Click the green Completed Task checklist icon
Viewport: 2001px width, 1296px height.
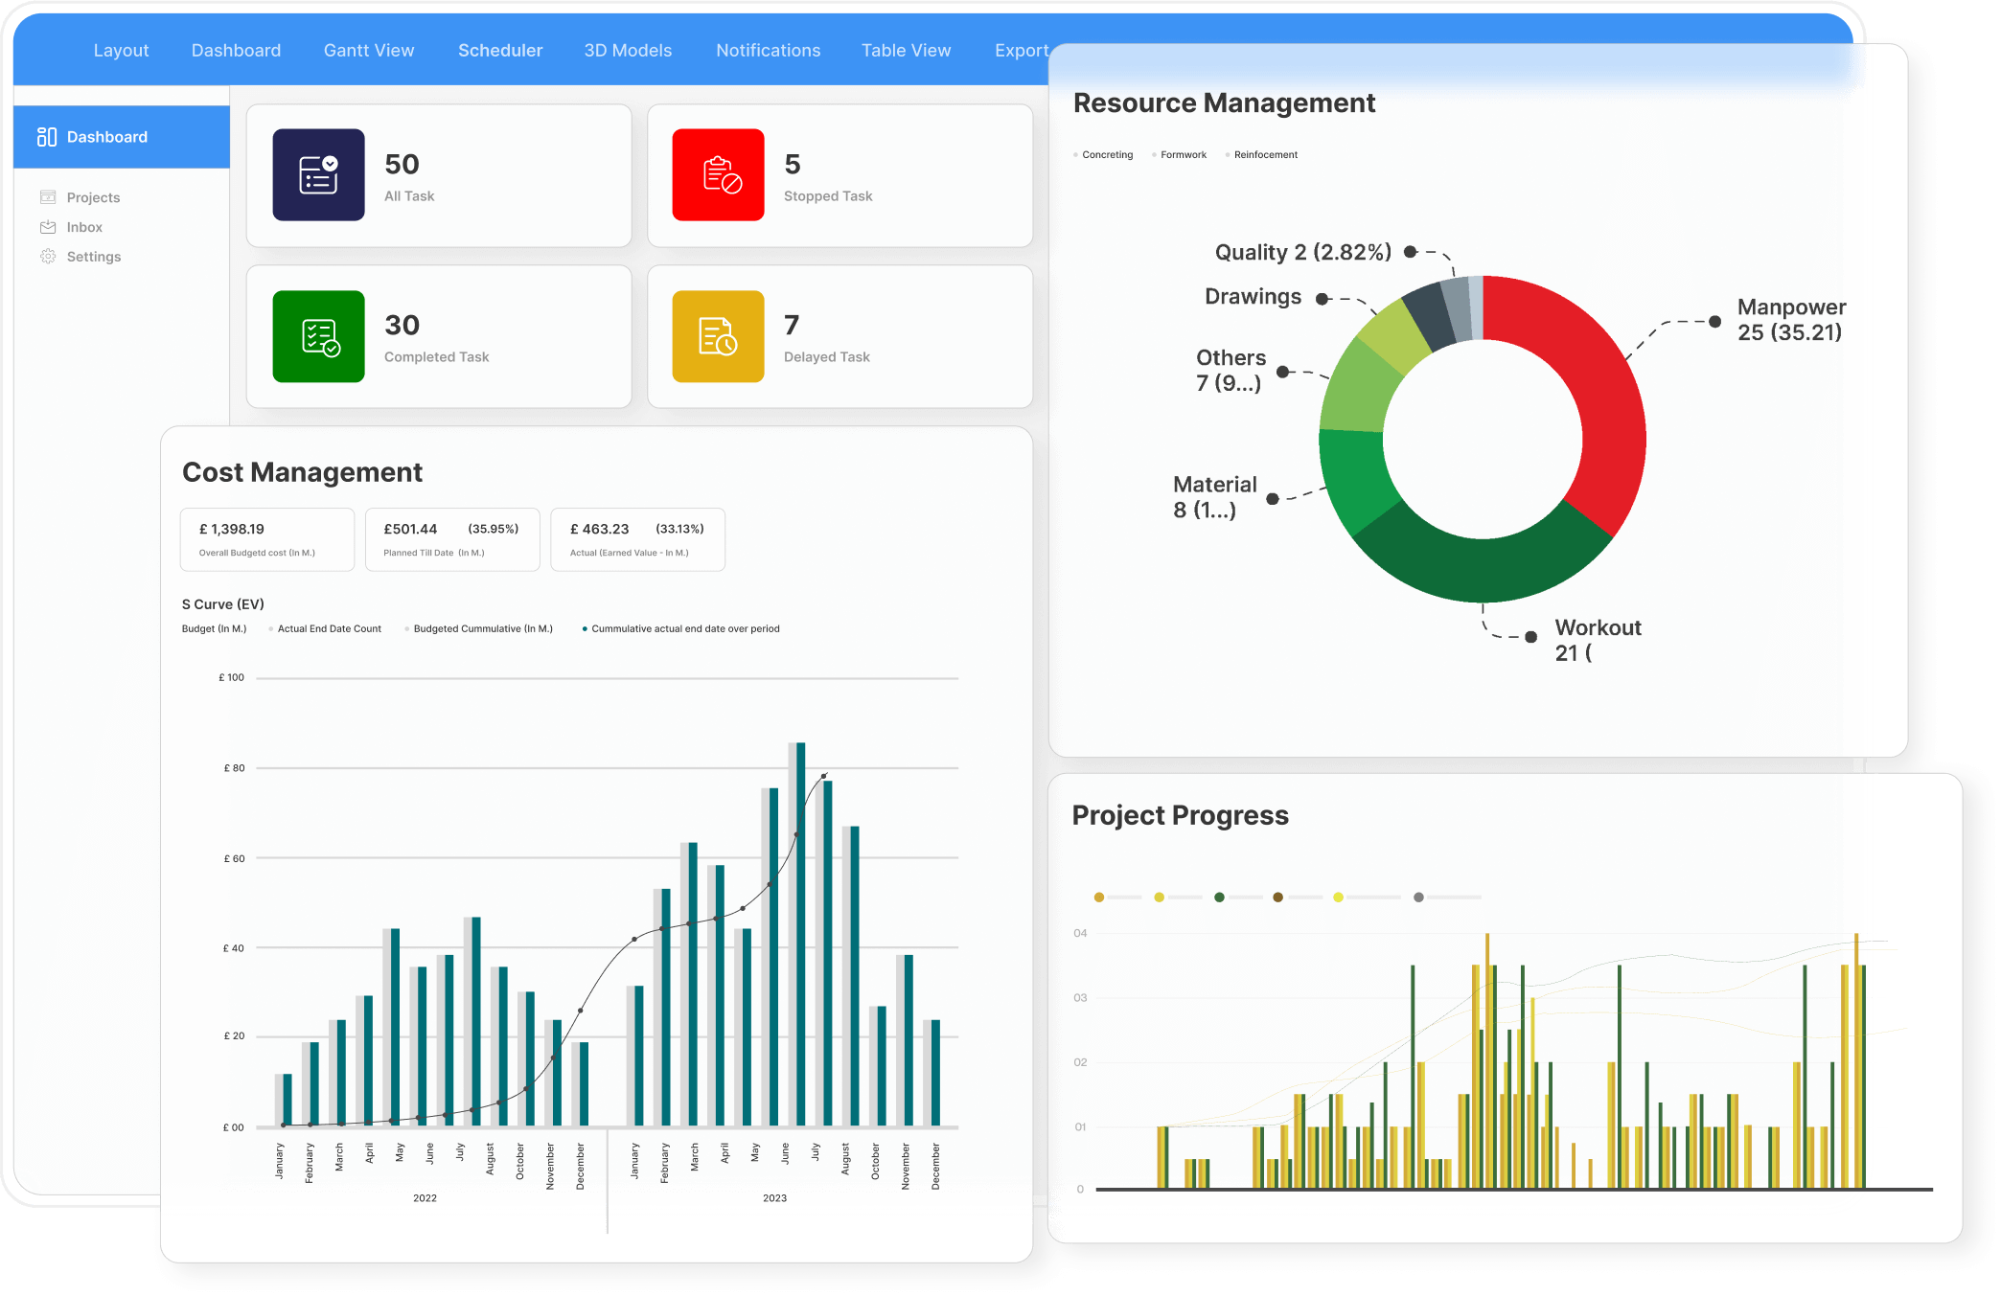click(318, 336)
